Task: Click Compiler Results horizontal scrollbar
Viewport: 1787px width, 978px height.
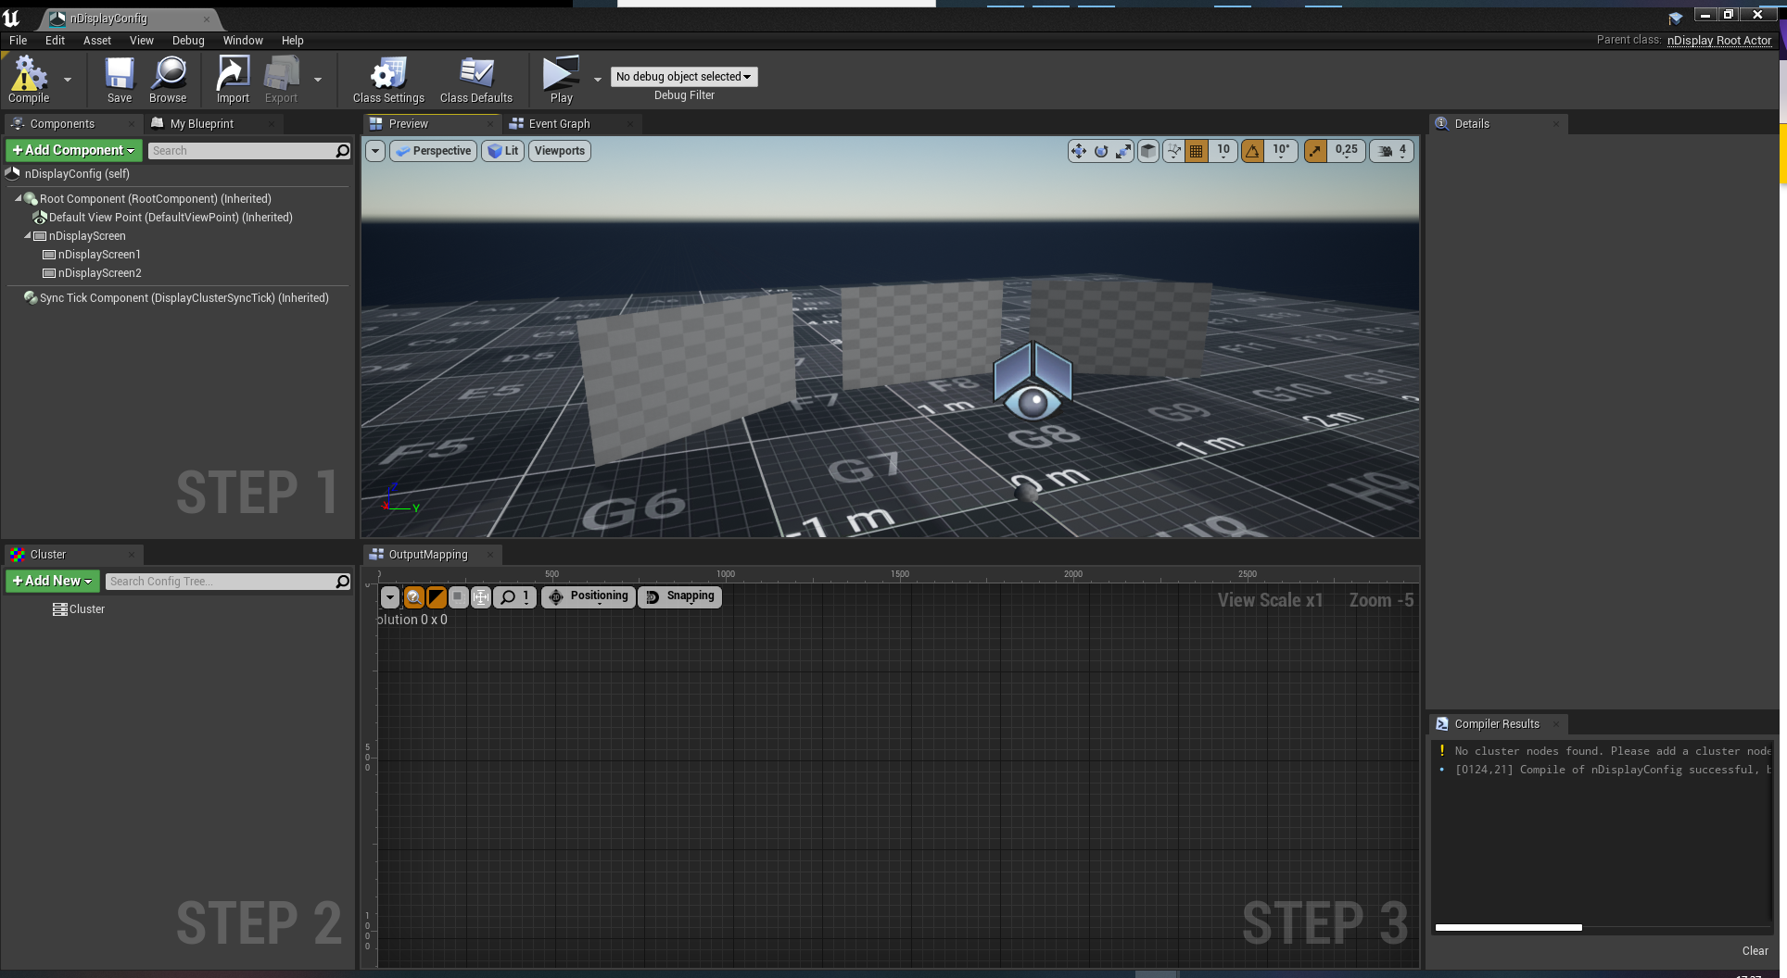Action: click(1508, 927)
